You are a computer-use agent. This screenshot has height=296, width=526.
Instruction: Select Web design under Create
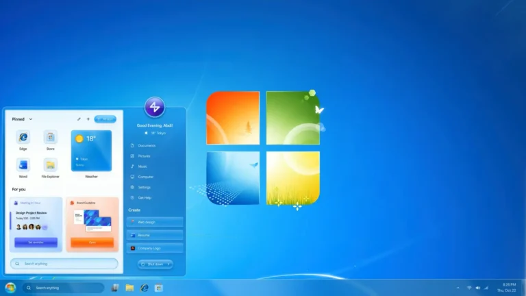pos(155,222)
